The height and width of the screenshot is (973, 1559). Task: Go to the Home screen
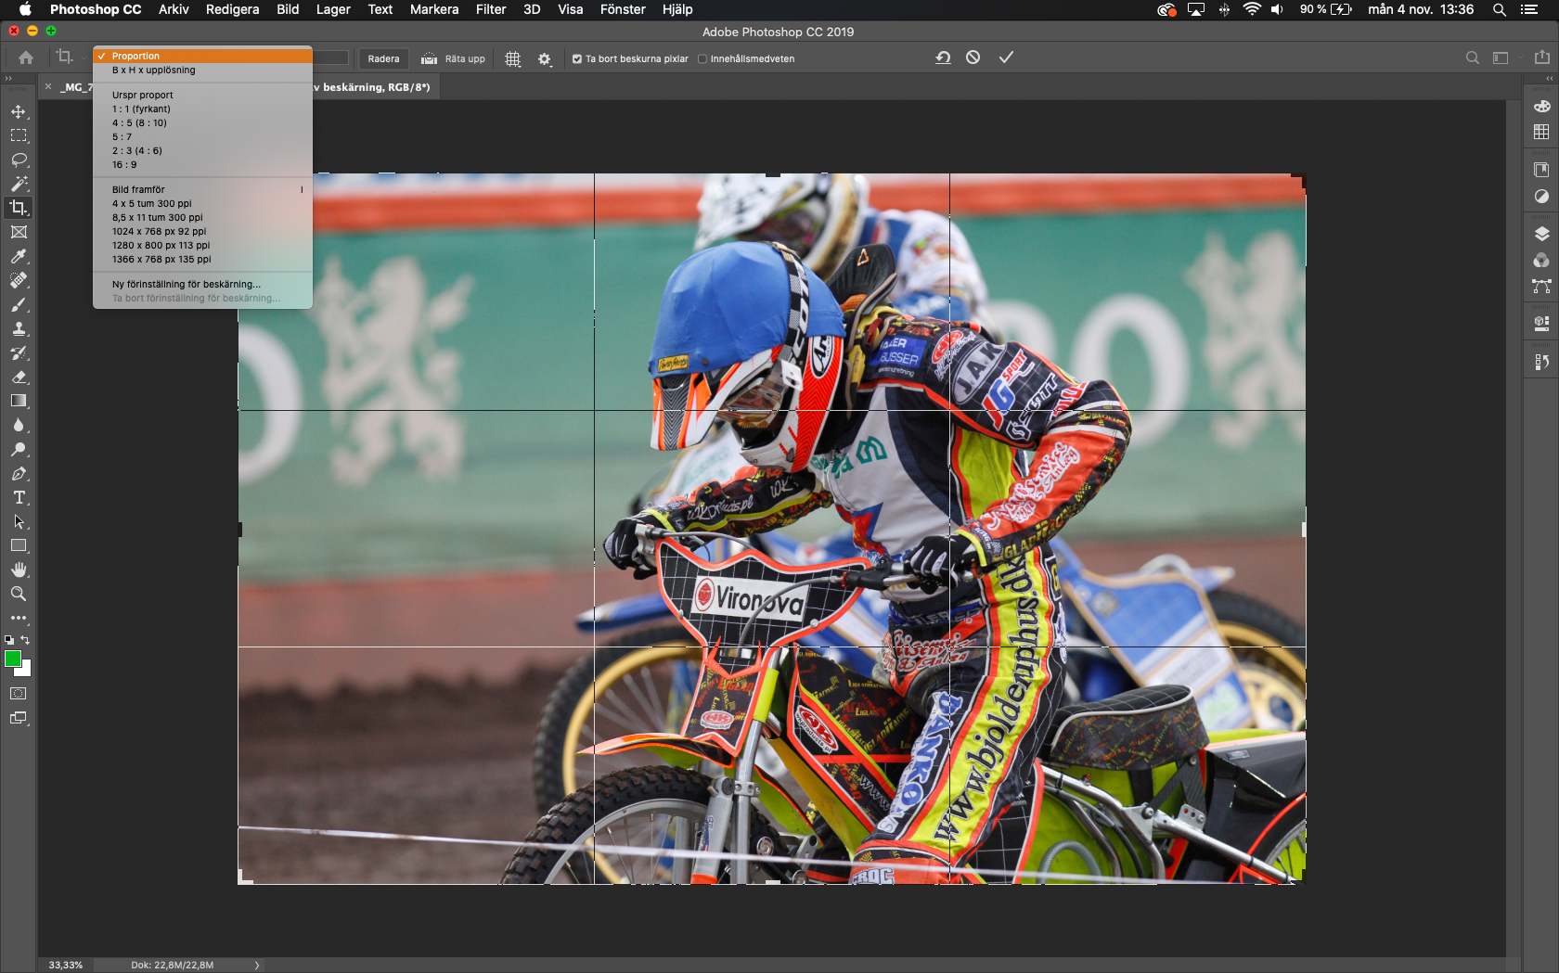tap(26, 58)
